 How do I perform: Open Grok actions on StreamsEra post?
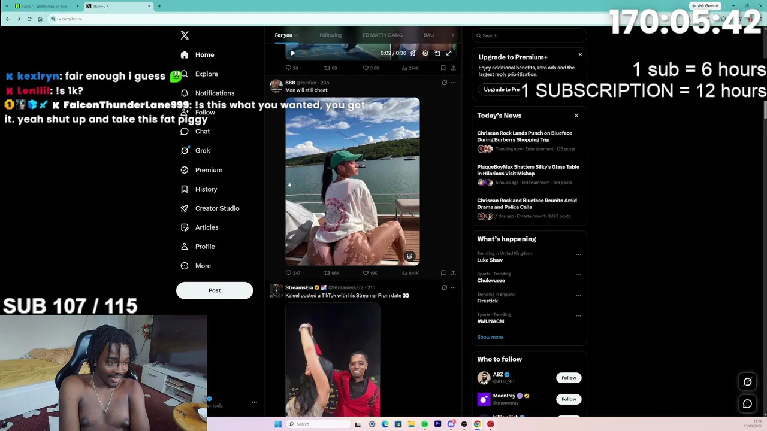[444, 287]
